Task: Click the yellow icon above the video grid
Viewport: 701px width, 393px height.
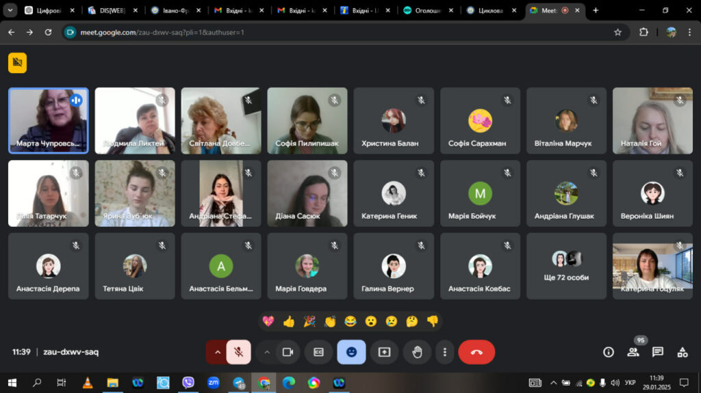Action: [x=17, y=62]
